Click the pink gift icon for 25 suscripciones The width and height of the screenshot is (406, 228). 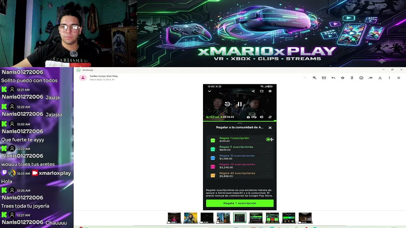(213, 166)
